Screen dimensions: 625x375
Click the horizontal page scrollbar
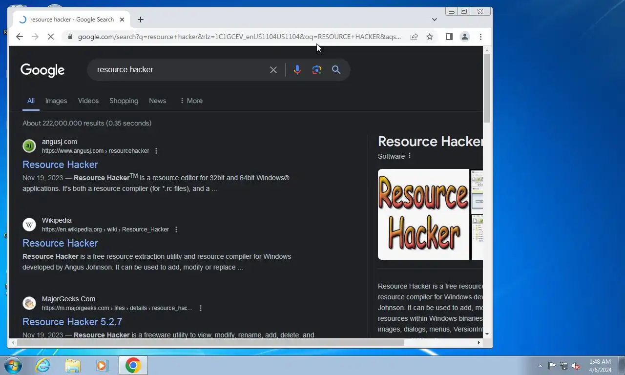point(210,343)
